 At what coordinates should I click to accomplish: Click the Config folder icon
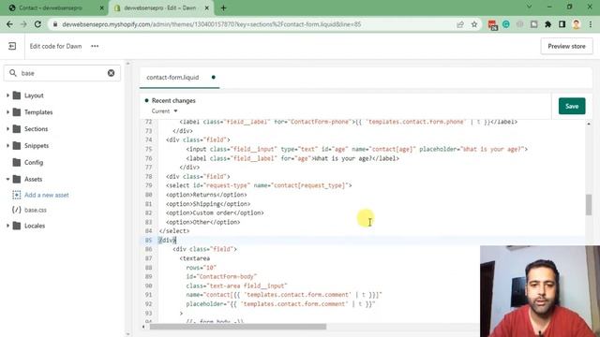(x=17, y=162)
